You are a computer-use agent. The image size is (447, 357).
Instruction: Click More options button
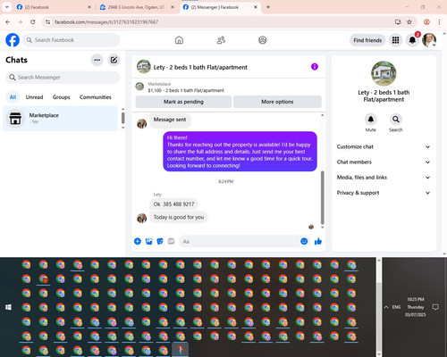(x=277, y=102)
